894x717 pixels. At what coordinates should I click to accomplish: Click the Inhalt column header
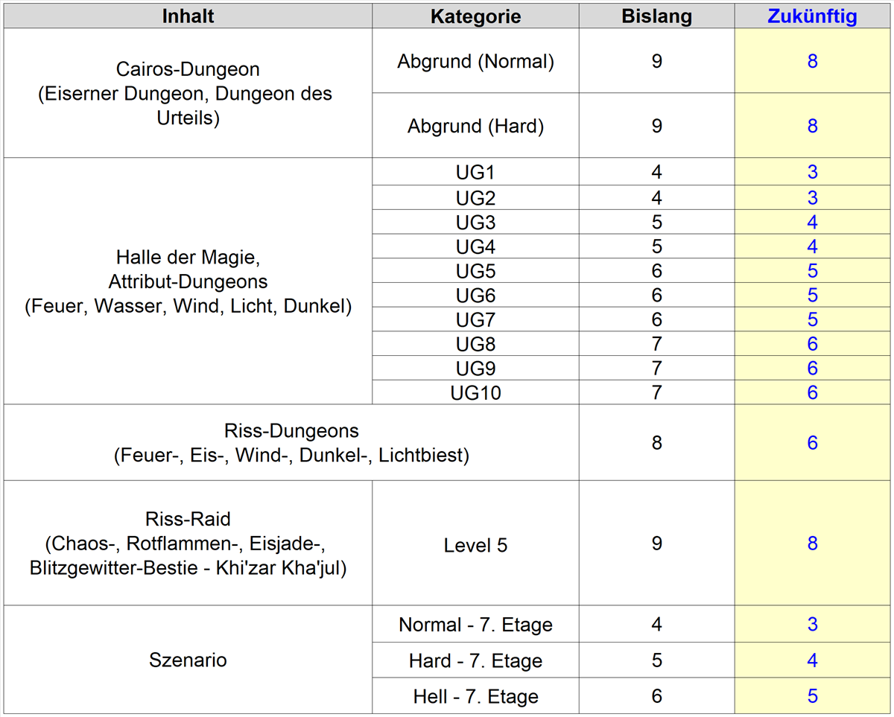click(x=188, y=16)
